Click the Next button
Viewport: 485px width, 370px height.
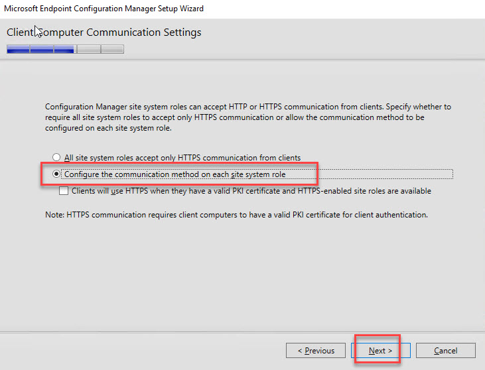coord(380,351)
